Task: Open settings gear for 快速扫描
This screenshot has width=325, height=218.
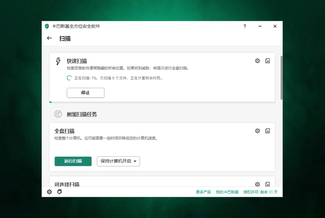Action: 257,61
